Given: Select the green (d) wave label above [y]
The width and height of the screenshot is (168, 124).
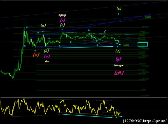Looking at the screenshot, I should (x=118, y=51).
